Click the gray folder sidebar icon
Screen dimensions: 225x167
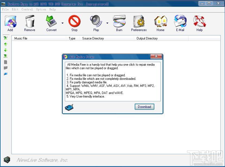tap(6, 68)
